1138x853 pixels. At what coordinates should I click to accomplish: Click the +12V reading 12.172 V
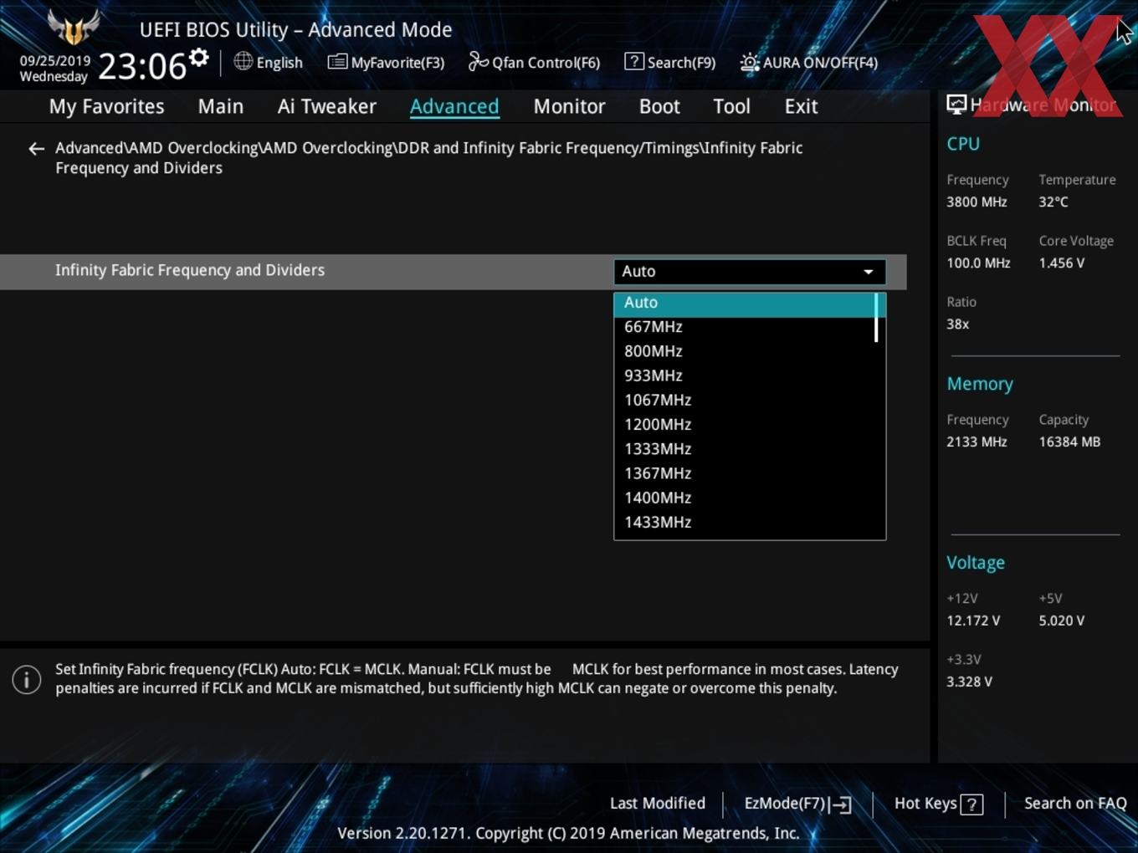pyautogui.click(x=973, y=621)
